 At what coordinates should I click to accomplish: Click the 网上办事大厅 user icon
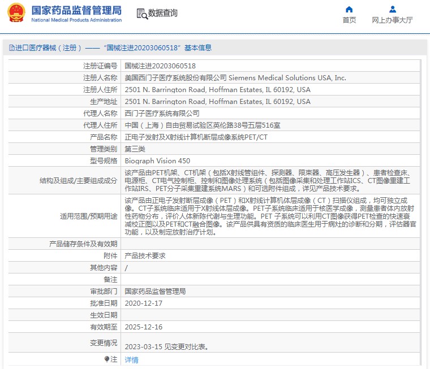pyautogui.click(x=393, y=10)
